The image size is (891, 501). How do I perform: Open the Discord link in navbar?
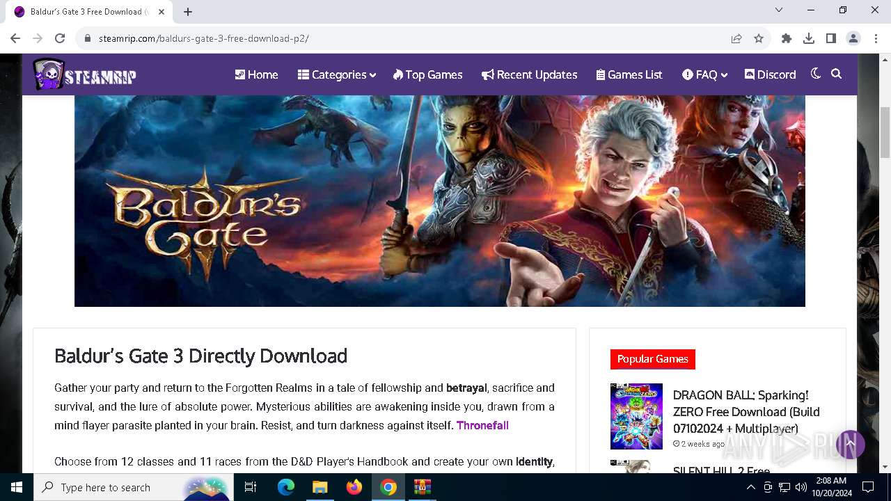[x=770, y=74]
